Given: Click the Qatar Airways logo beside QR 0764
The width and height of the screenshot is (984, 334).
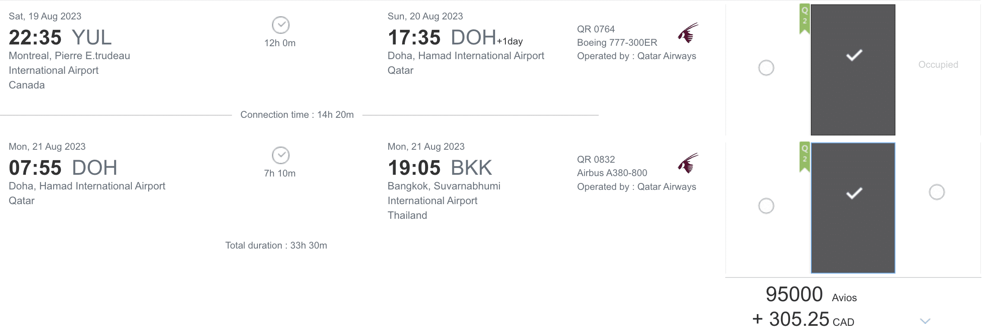Looking at the screenshot, I should pyautogui.click(x=688, y=33).
